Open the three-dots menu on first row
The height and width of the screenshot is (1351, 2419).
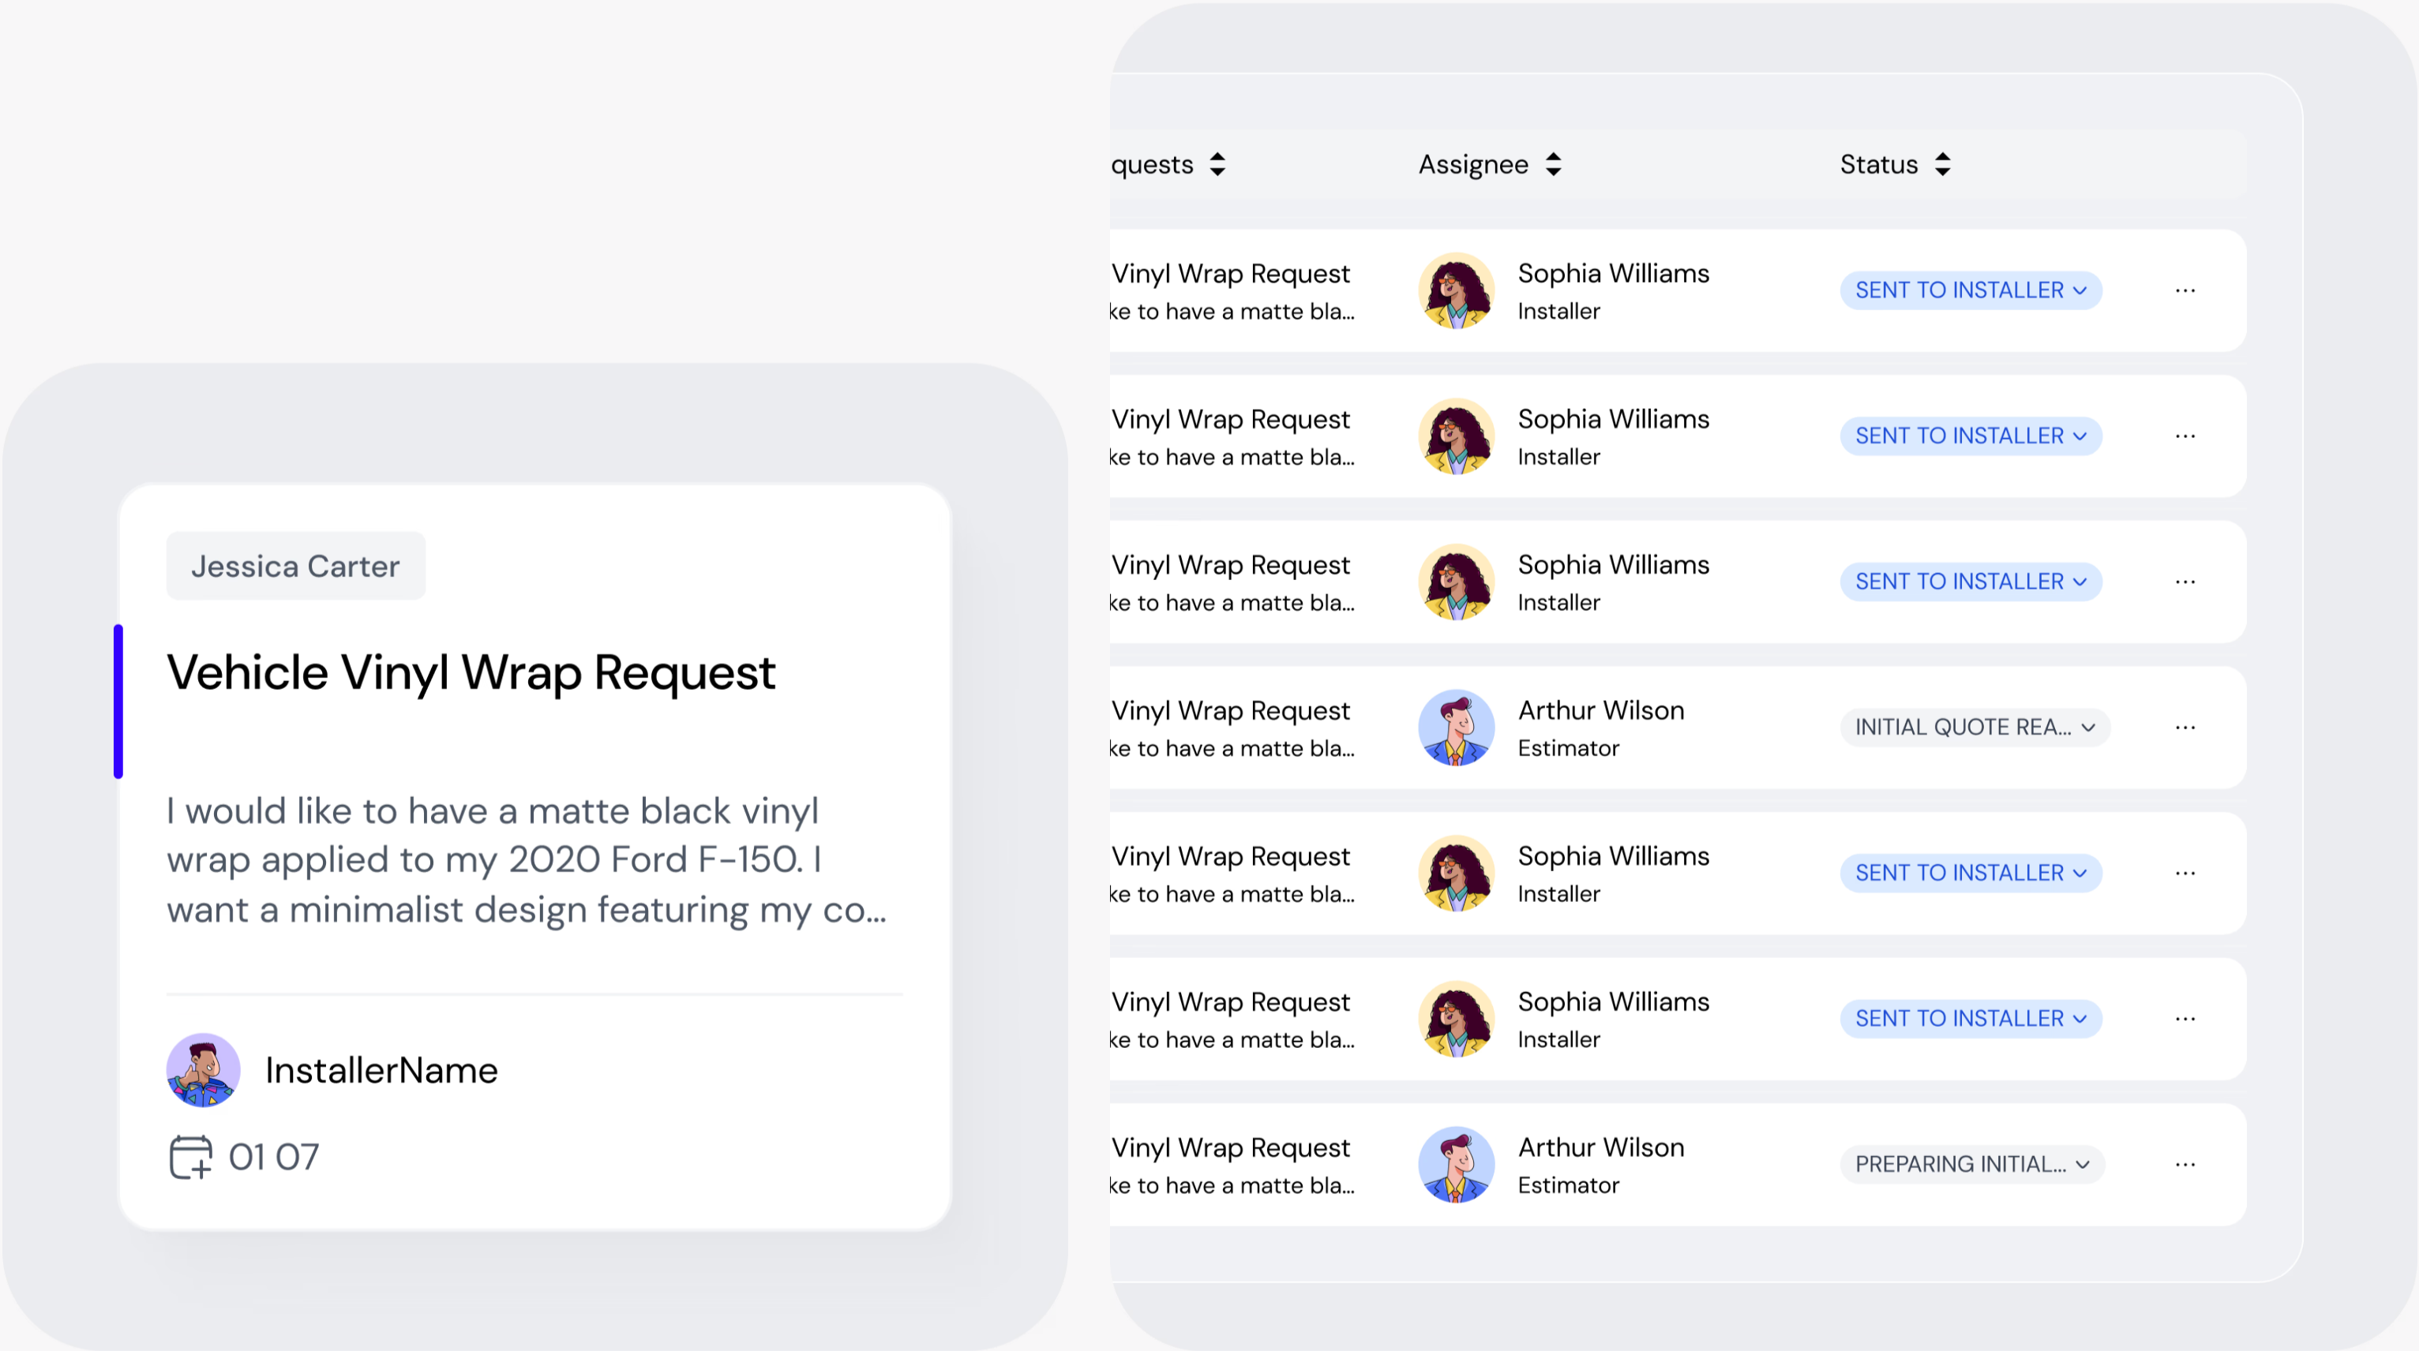(x=2185, y=290)
